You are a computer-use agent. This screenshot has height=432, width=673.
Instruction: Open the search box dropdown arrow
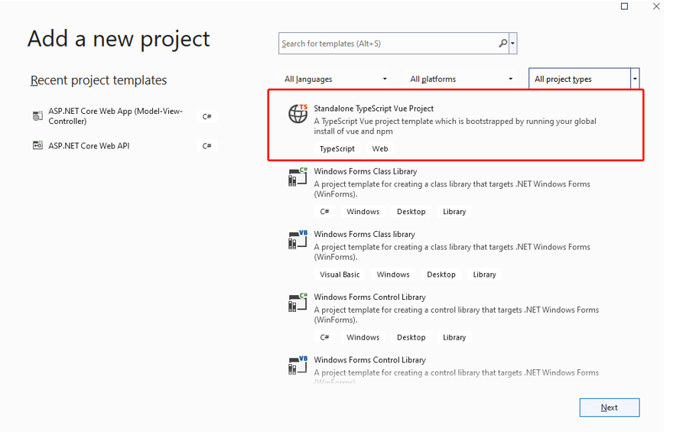[x=513, y=44]
